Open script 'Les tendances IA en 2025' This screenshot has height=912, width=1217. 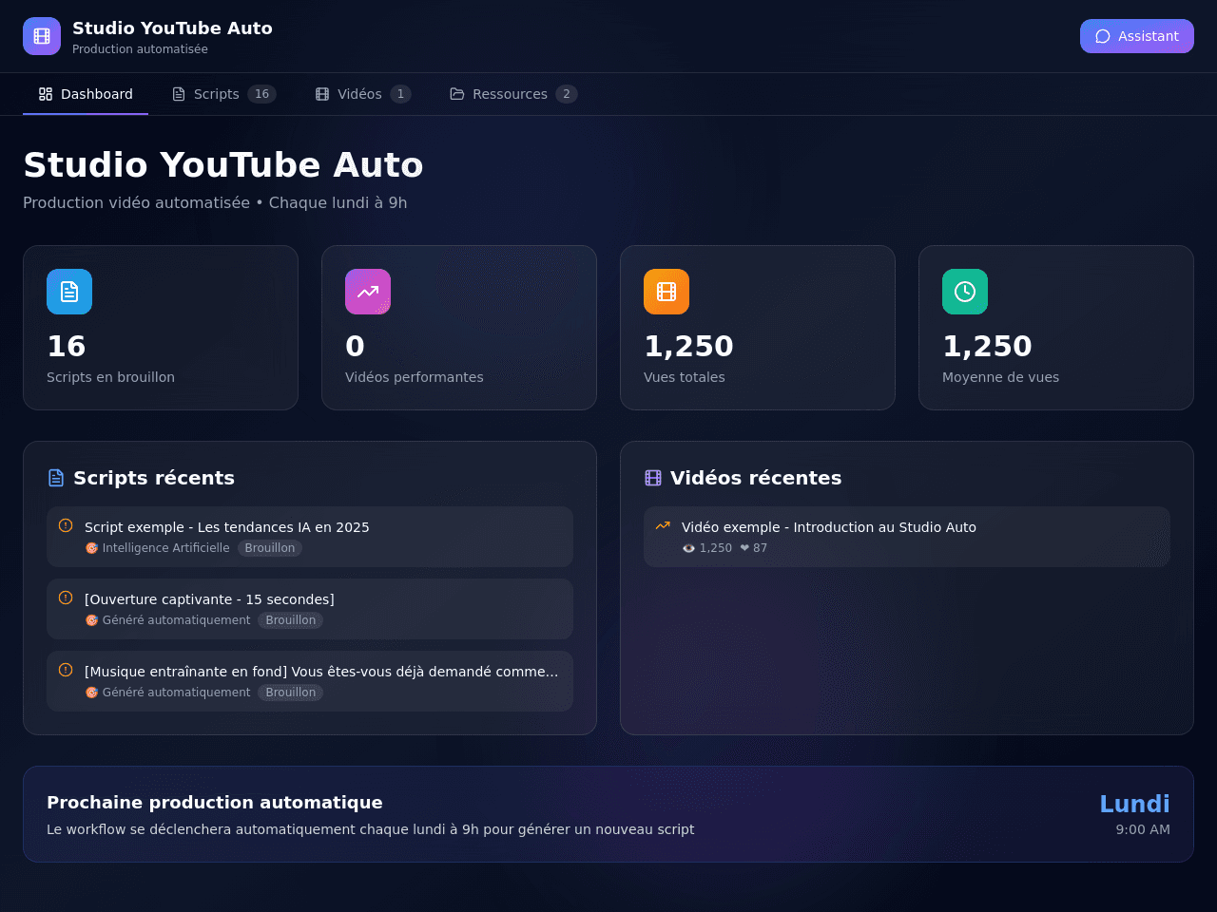pos(310,537)
